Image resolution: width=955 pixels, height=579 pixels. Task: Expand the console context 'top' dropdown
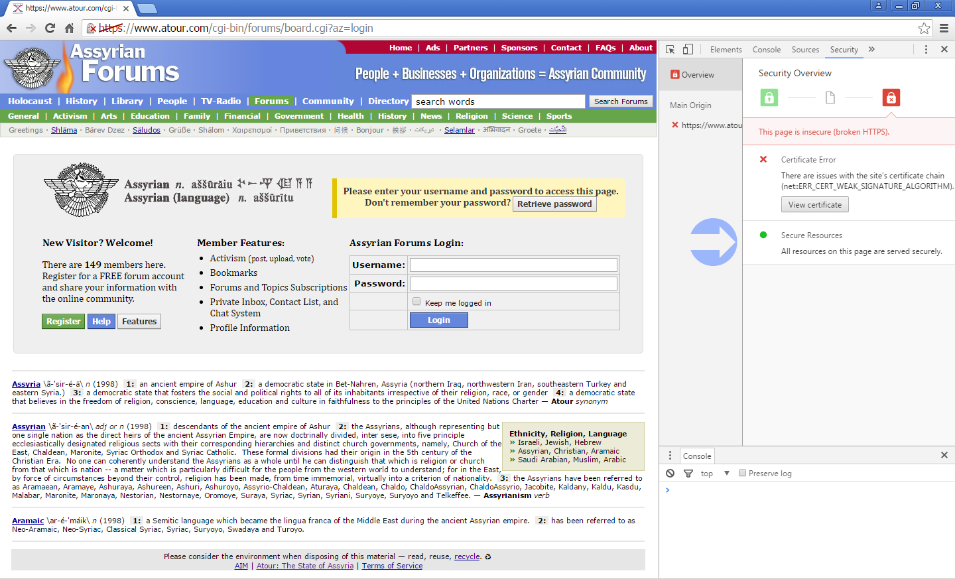pos(716,473)
